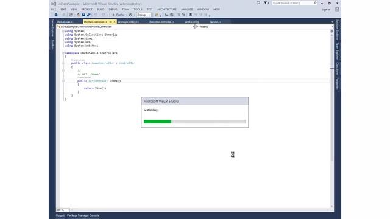390x219 pixels.
Task: Open the ANALYZE menu
Action: (x=187, y=9)
